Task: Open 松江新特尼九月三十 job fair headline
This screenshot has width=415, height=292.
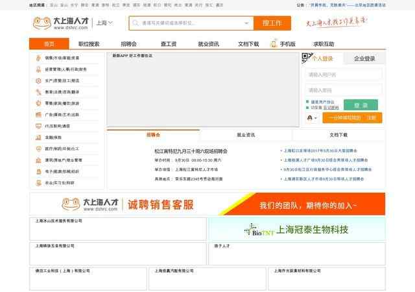Action: (191, 151)
